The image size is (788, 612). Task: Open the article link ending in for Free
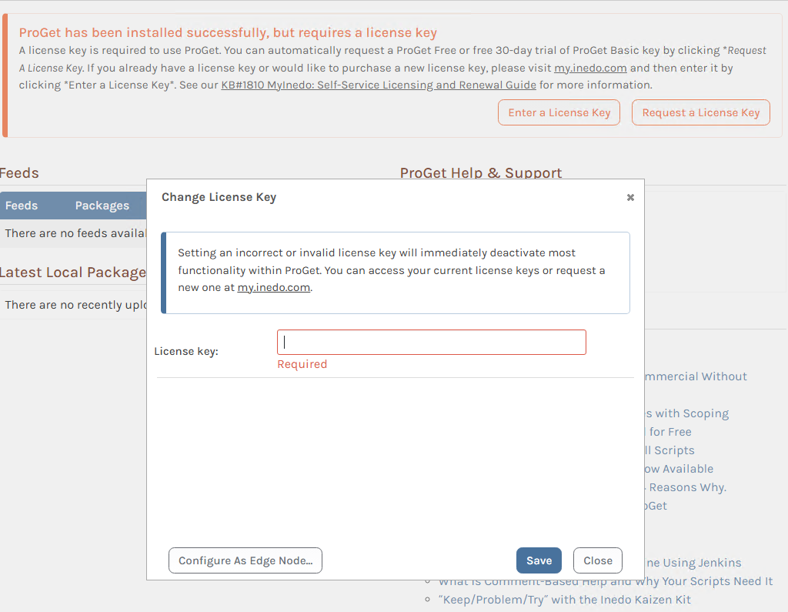tap(668, 431)
